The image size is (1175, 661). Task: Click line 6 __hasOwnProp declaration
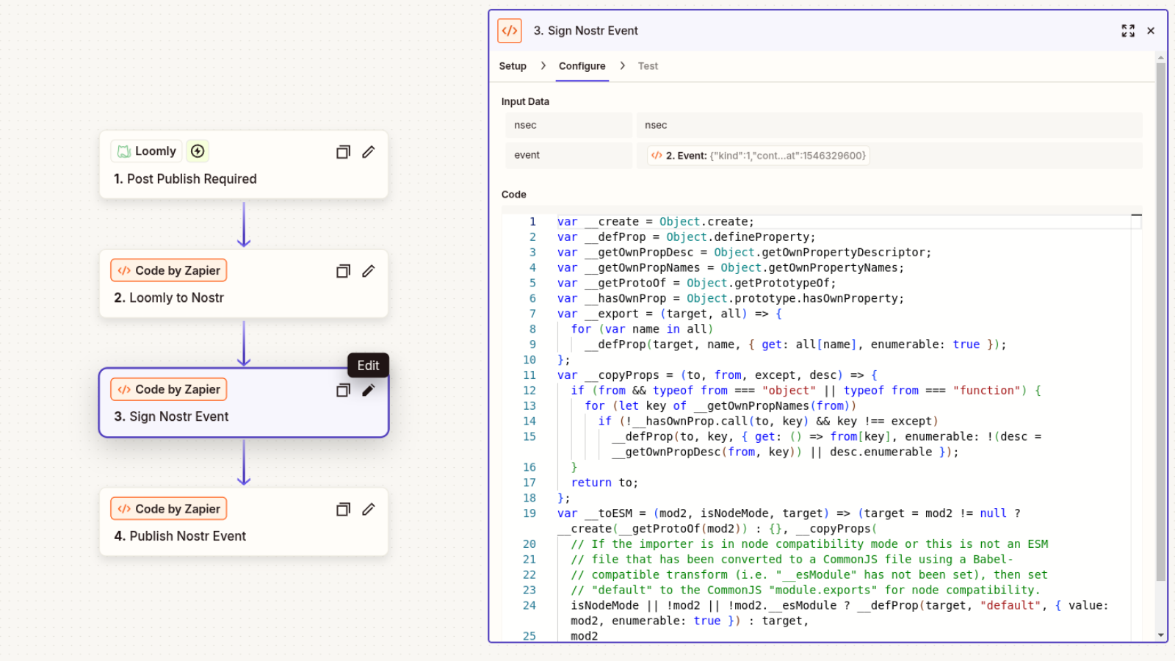pyautogui.click(x=730, y=299)
